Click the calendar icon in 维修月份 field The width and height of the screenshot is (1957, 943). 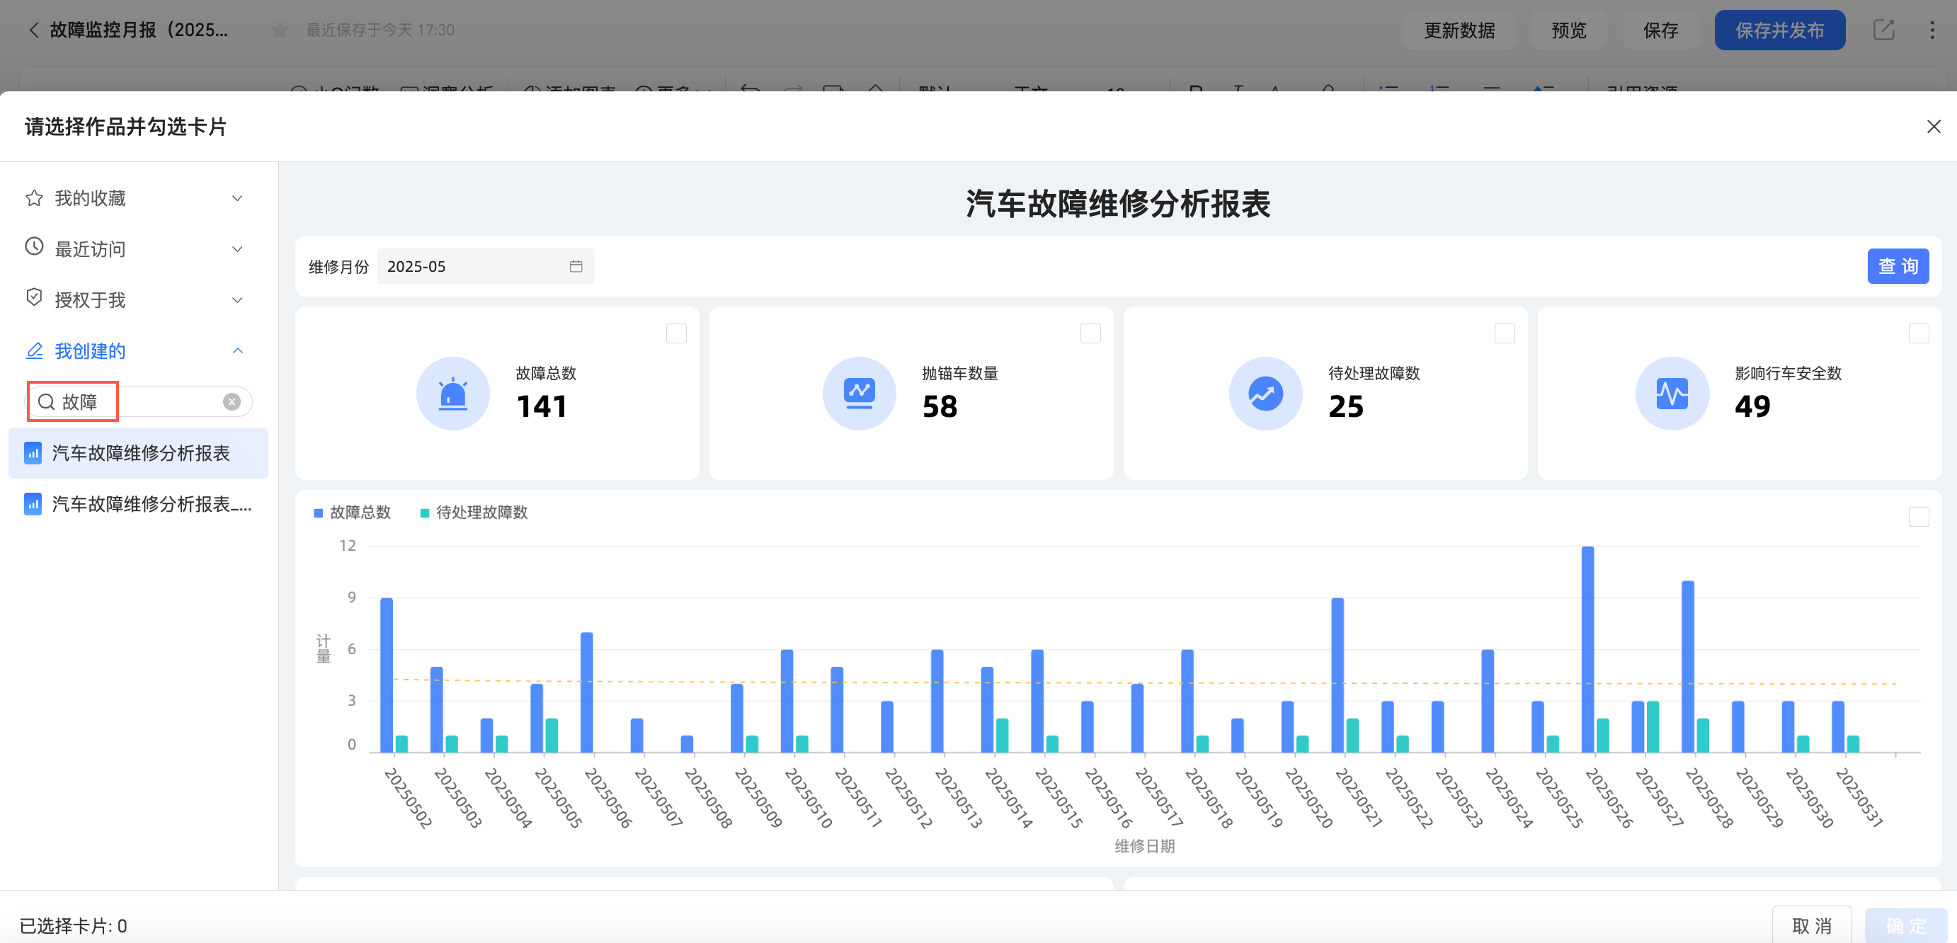(576, 266)
